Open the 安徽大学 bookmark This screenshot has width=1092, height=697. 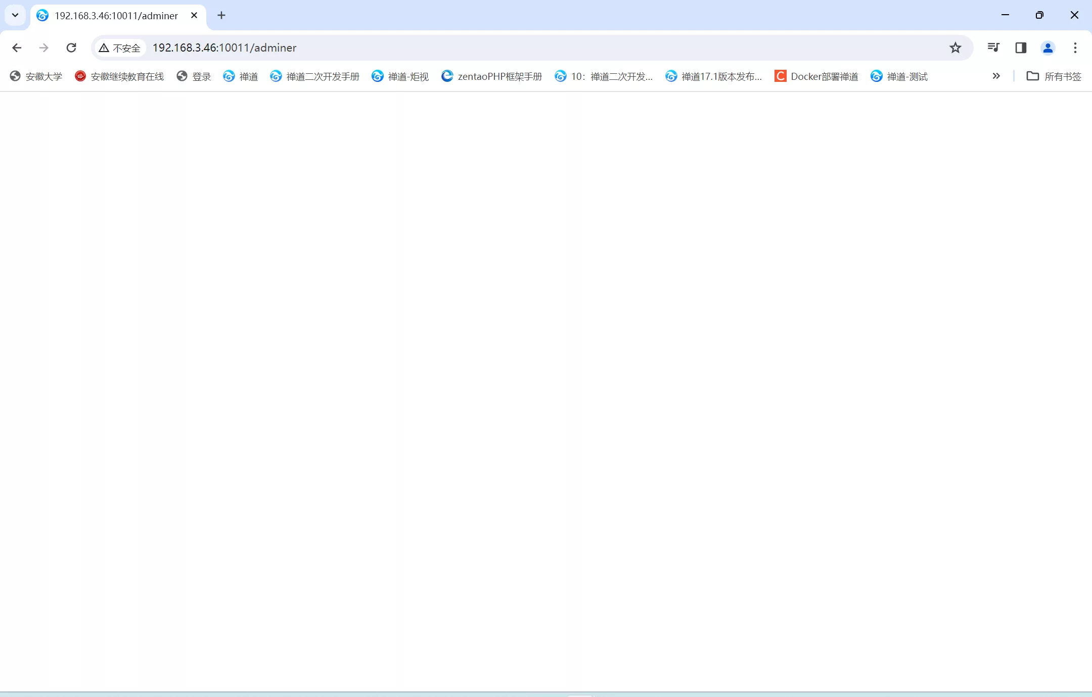(36, 76)
